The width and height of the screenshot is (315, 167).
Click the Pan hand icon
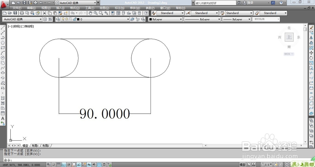(x=90, y=13)
